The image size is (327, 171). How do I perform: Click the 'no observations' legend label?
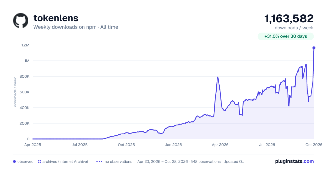click(x=118, y=161)
